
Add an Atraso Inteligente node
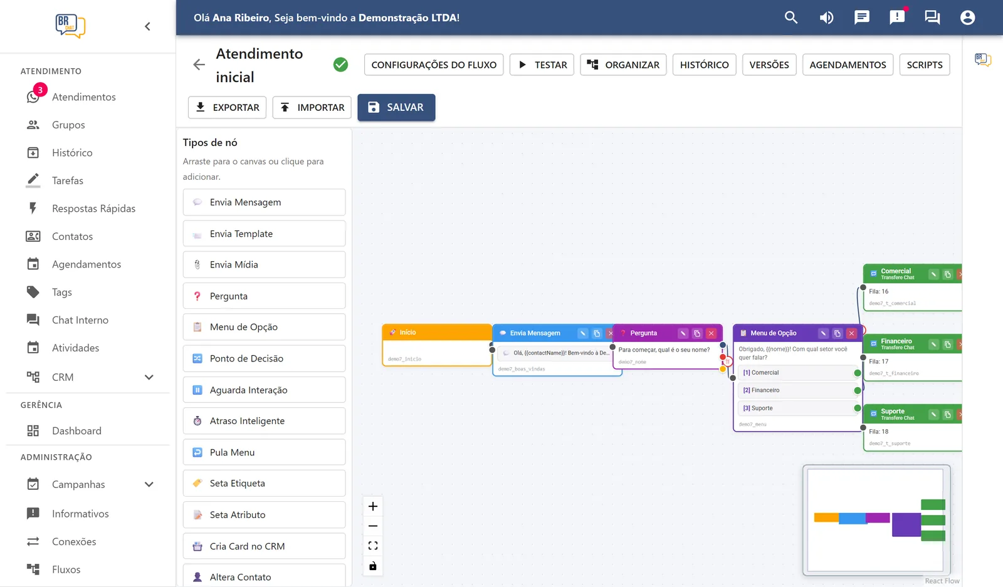[x=264, y=421]
